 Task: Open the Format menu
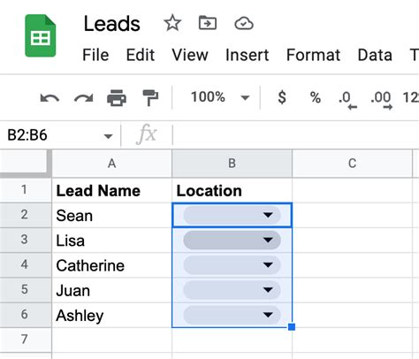tap(313, 55)
